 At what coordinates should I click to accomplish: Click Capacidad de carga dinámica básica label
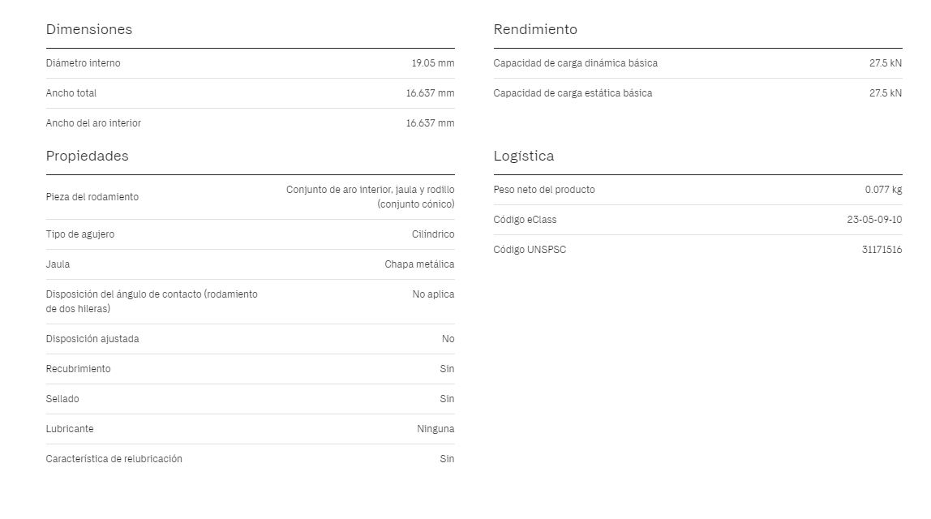click(575, 63)
